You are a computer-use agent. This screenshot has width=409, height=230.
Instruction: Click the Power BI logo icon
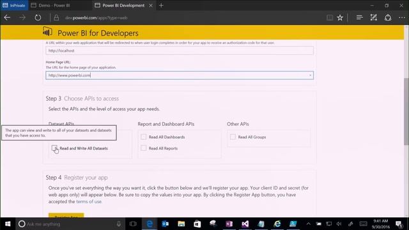47,31
